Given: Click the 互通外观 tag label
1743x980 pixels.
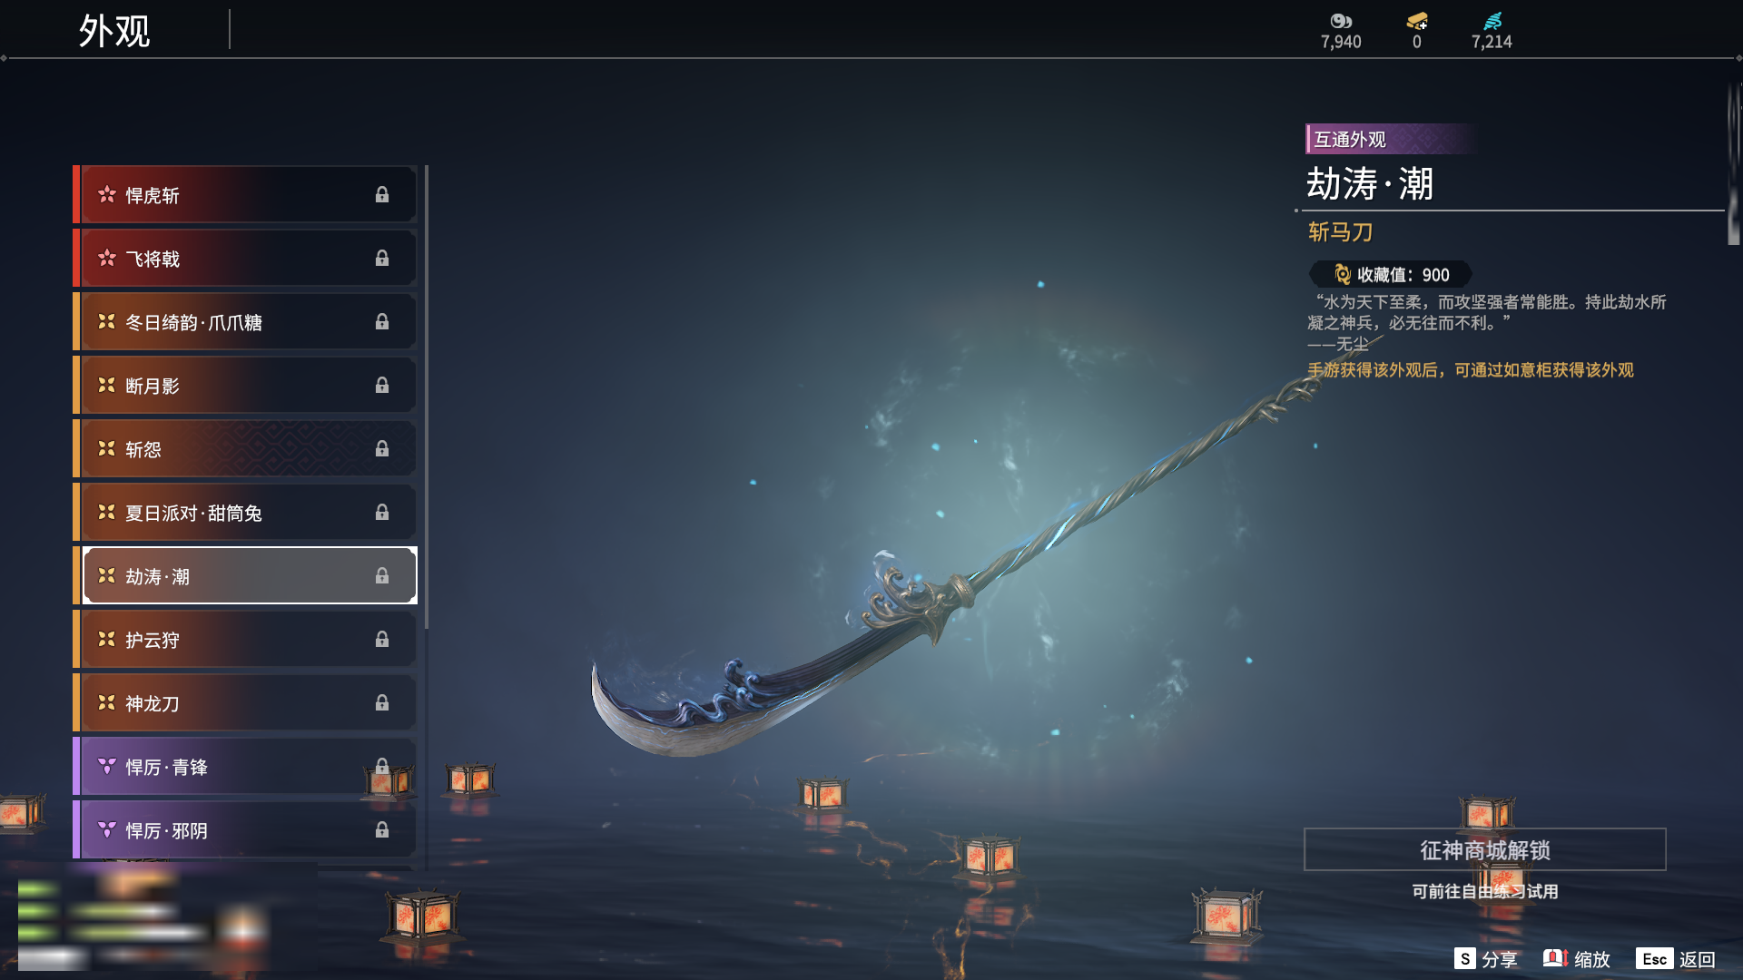Looking at the screenshot, I should [1350, 139].
